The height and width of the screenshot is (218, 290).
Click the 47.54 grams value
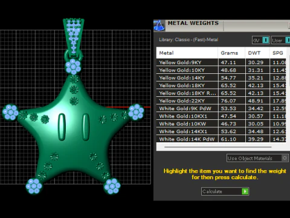click(228, 116)
